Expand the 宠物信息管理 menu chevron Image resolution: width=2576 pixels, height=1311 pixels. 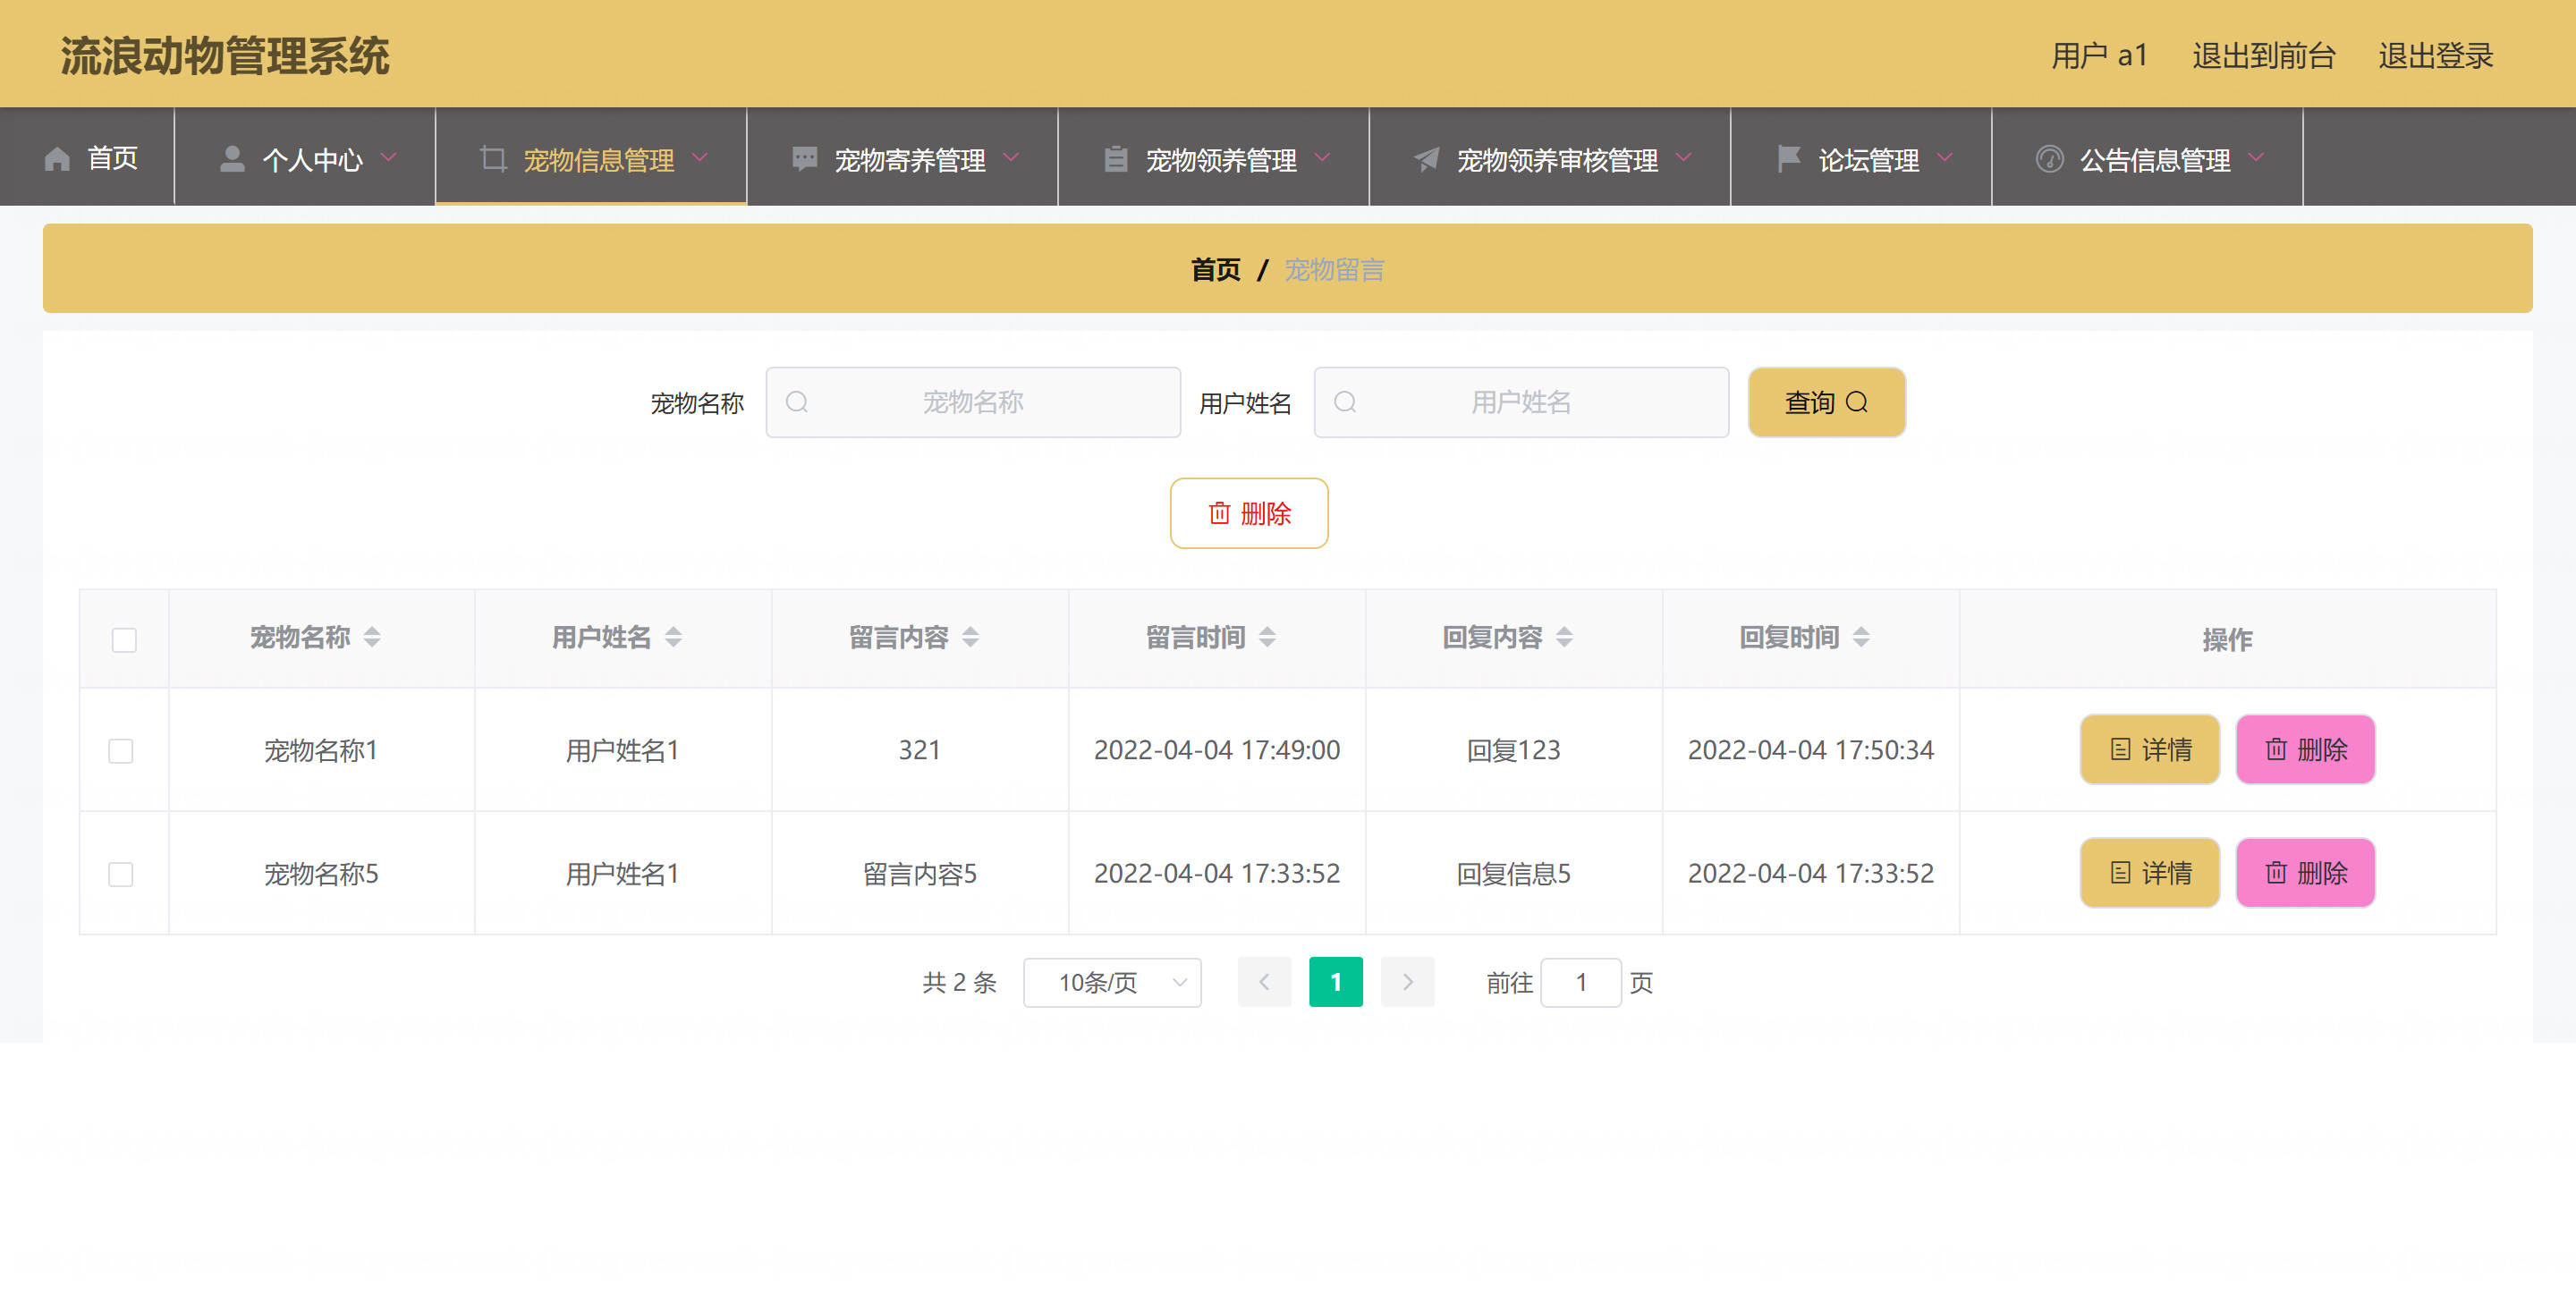click(700, 158)
